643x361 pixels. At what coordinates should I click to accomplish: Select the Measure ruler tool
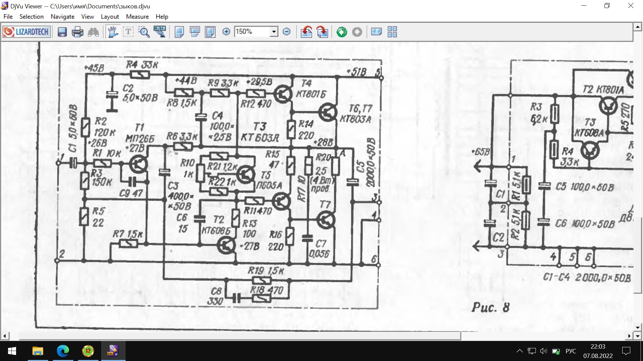(160, 32)
